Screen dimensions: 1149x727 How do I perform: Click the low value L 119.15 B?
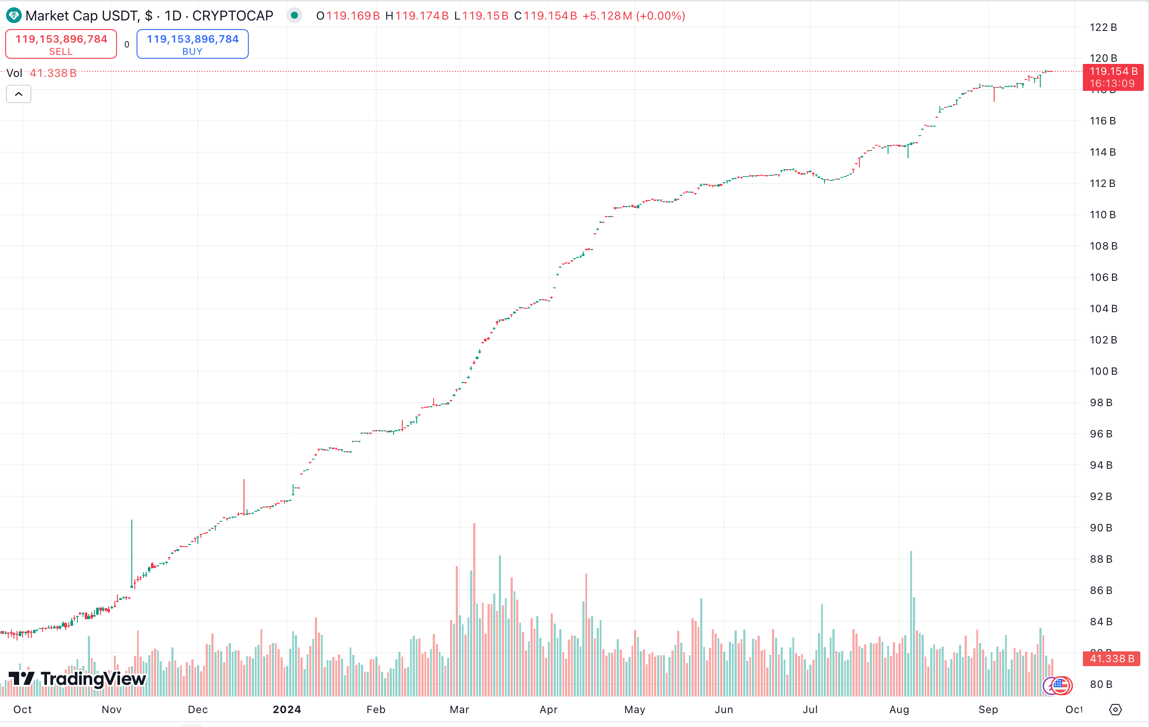(x=481, y=16)
